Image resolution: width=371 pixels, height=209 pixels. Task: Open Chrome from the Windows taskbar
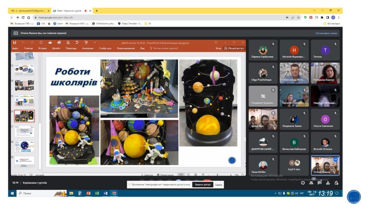pyautogui.click(x=114, y=194)
